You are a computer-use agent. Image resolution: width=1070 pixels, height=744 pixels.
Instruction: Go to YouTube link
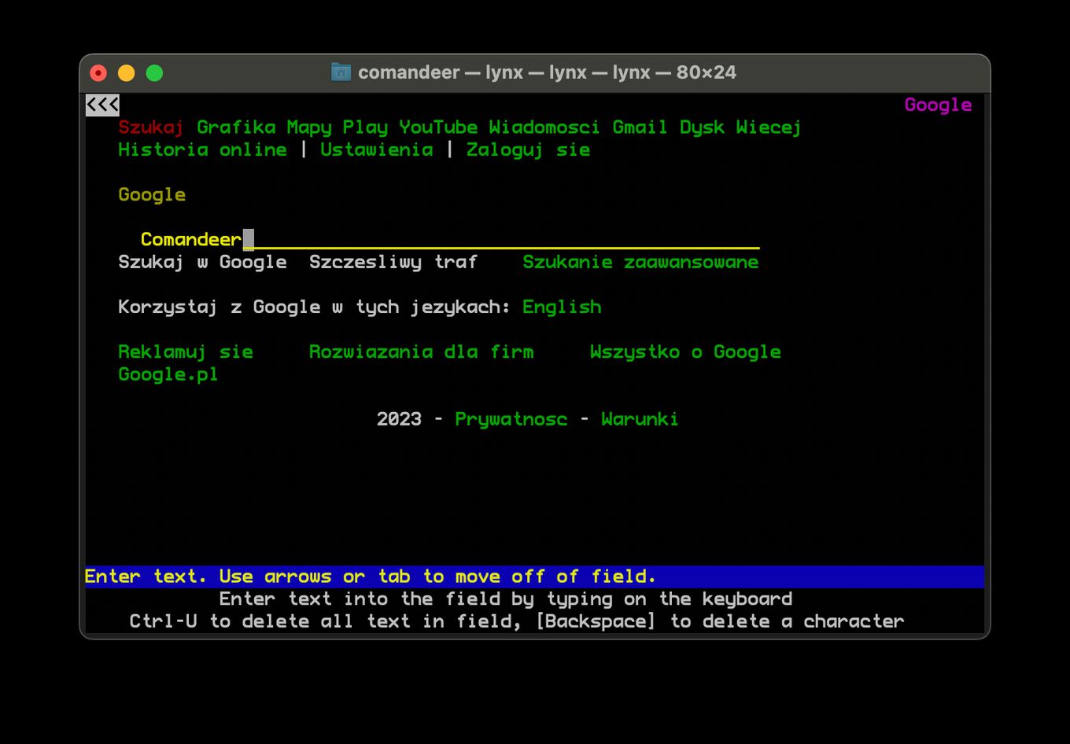(x=438, y=127)
